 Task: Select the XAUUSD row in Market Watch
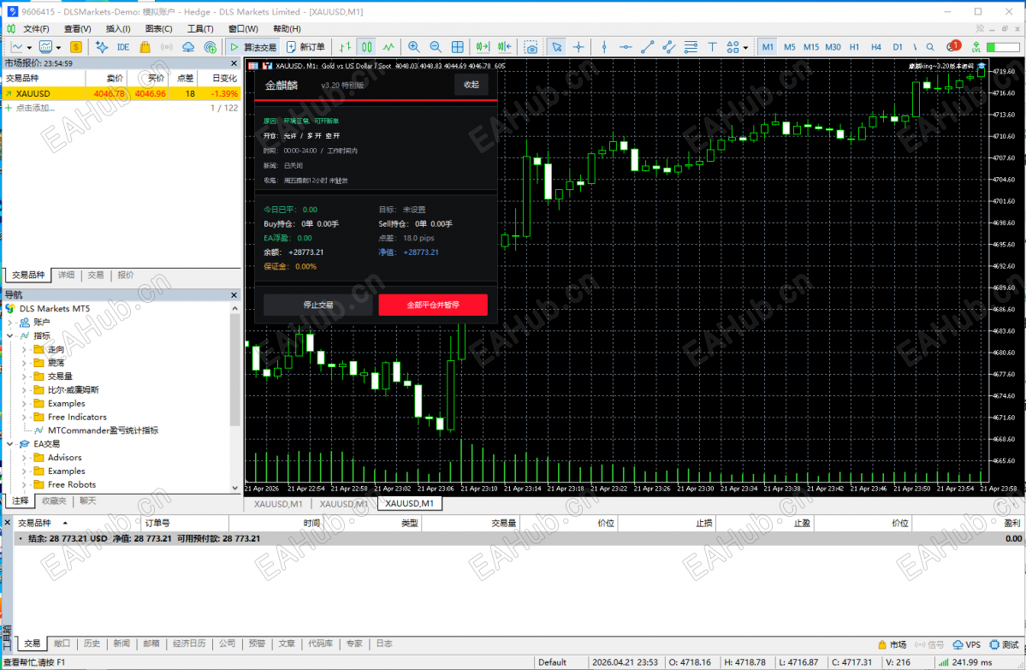click(121, 93)
